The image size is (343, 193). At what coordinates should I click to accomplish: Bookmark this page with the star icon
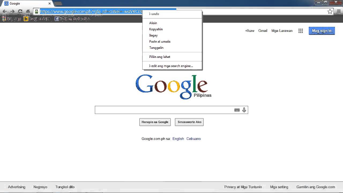tap(330, 11)
